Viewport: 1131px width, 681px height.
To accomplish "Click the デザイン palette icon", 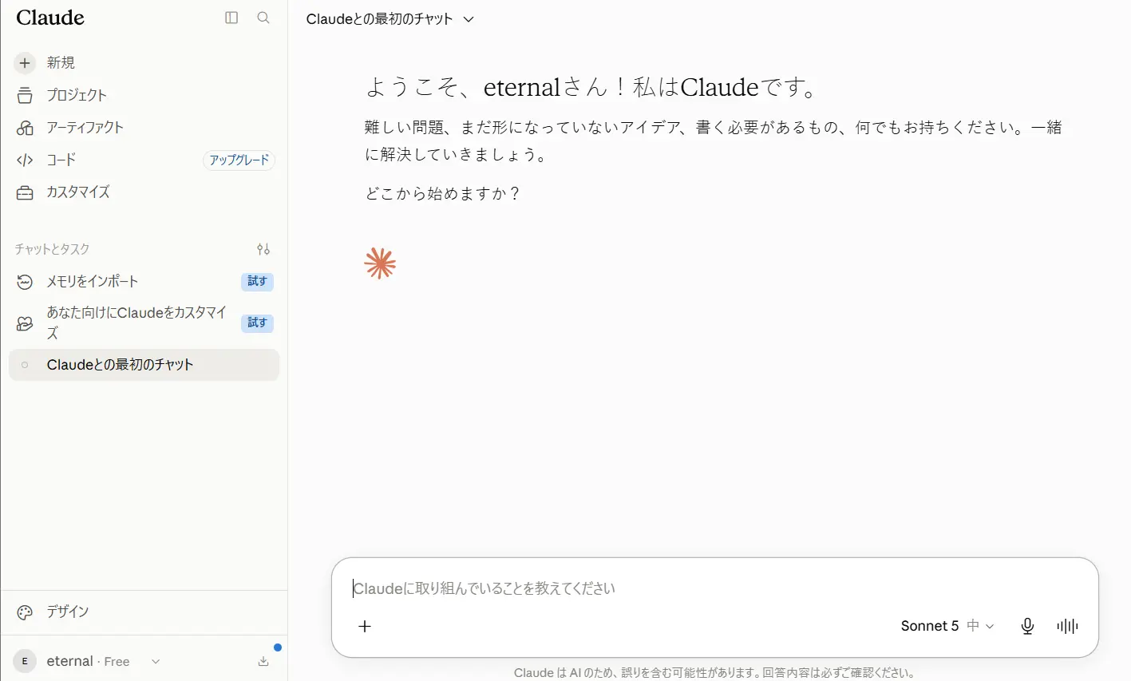I will coord(25,612).
